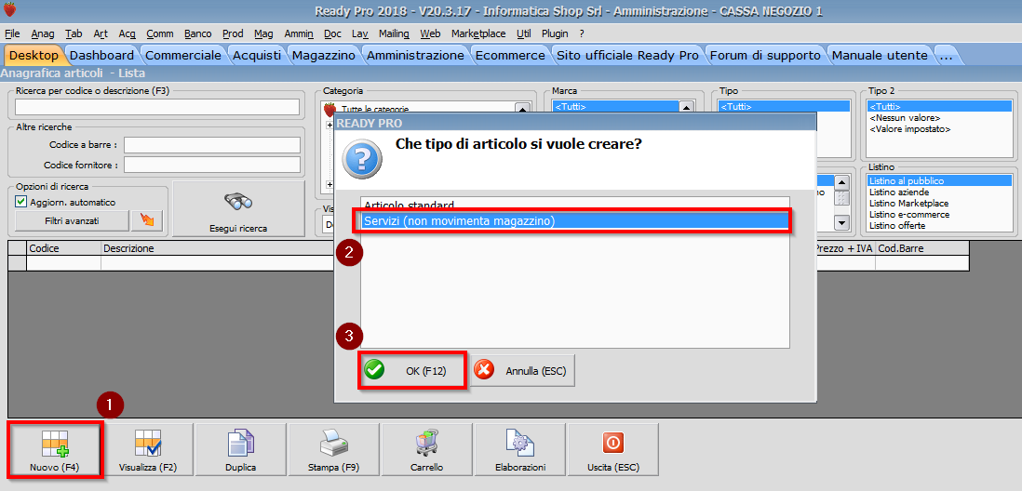The height and width of the screenshot is (491, 1022).
Task: Expand the first category tree node
Action: pyautogui.click(x=329, y=125)
